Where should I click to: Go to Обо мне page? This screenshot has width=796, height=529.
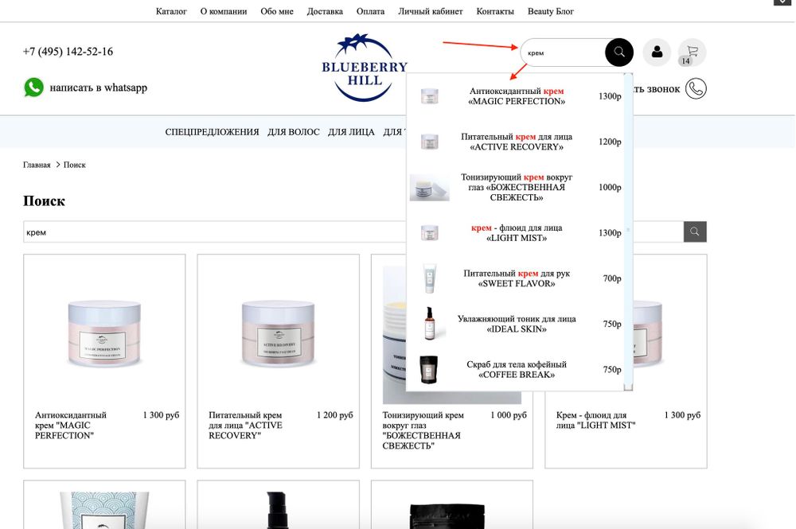coord(277,11)
